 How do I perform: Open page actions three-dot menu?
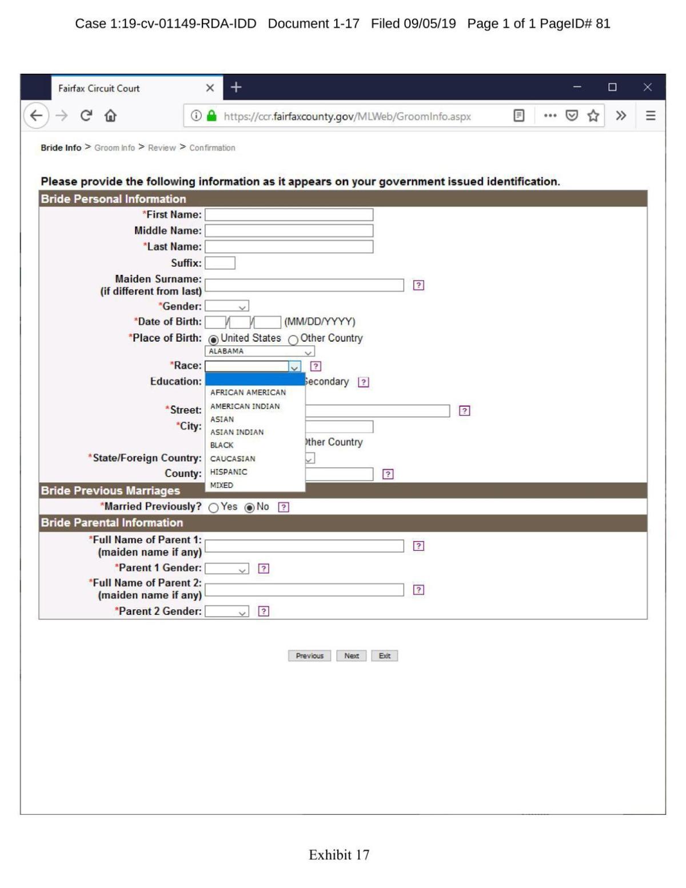pyautogui.click(x=550, y=116)
